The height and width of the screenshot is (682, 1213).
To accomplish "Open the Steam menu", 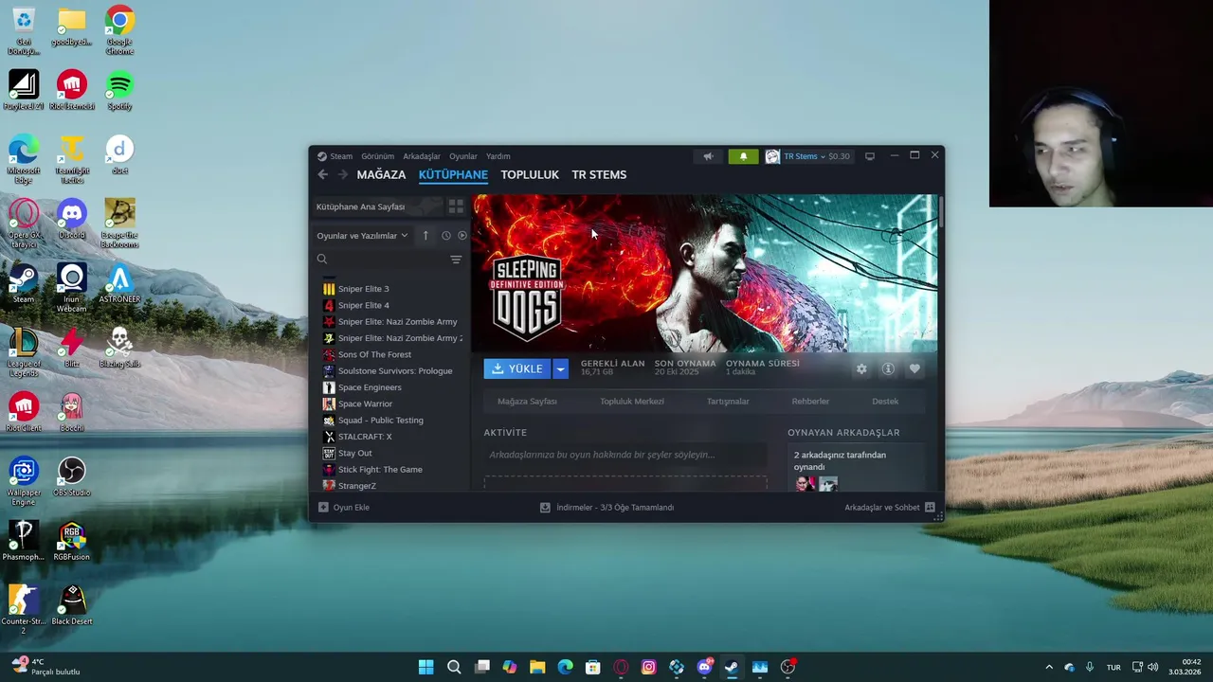I will [341, 156].
